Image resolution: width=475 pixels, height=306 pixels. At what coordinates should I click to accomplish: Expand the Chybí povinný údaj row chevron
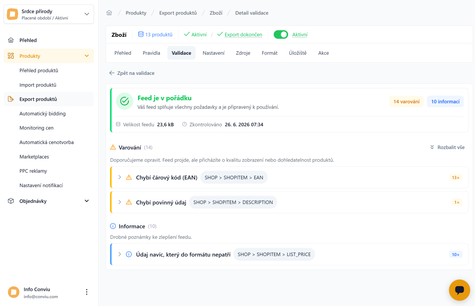pos(120,202)
